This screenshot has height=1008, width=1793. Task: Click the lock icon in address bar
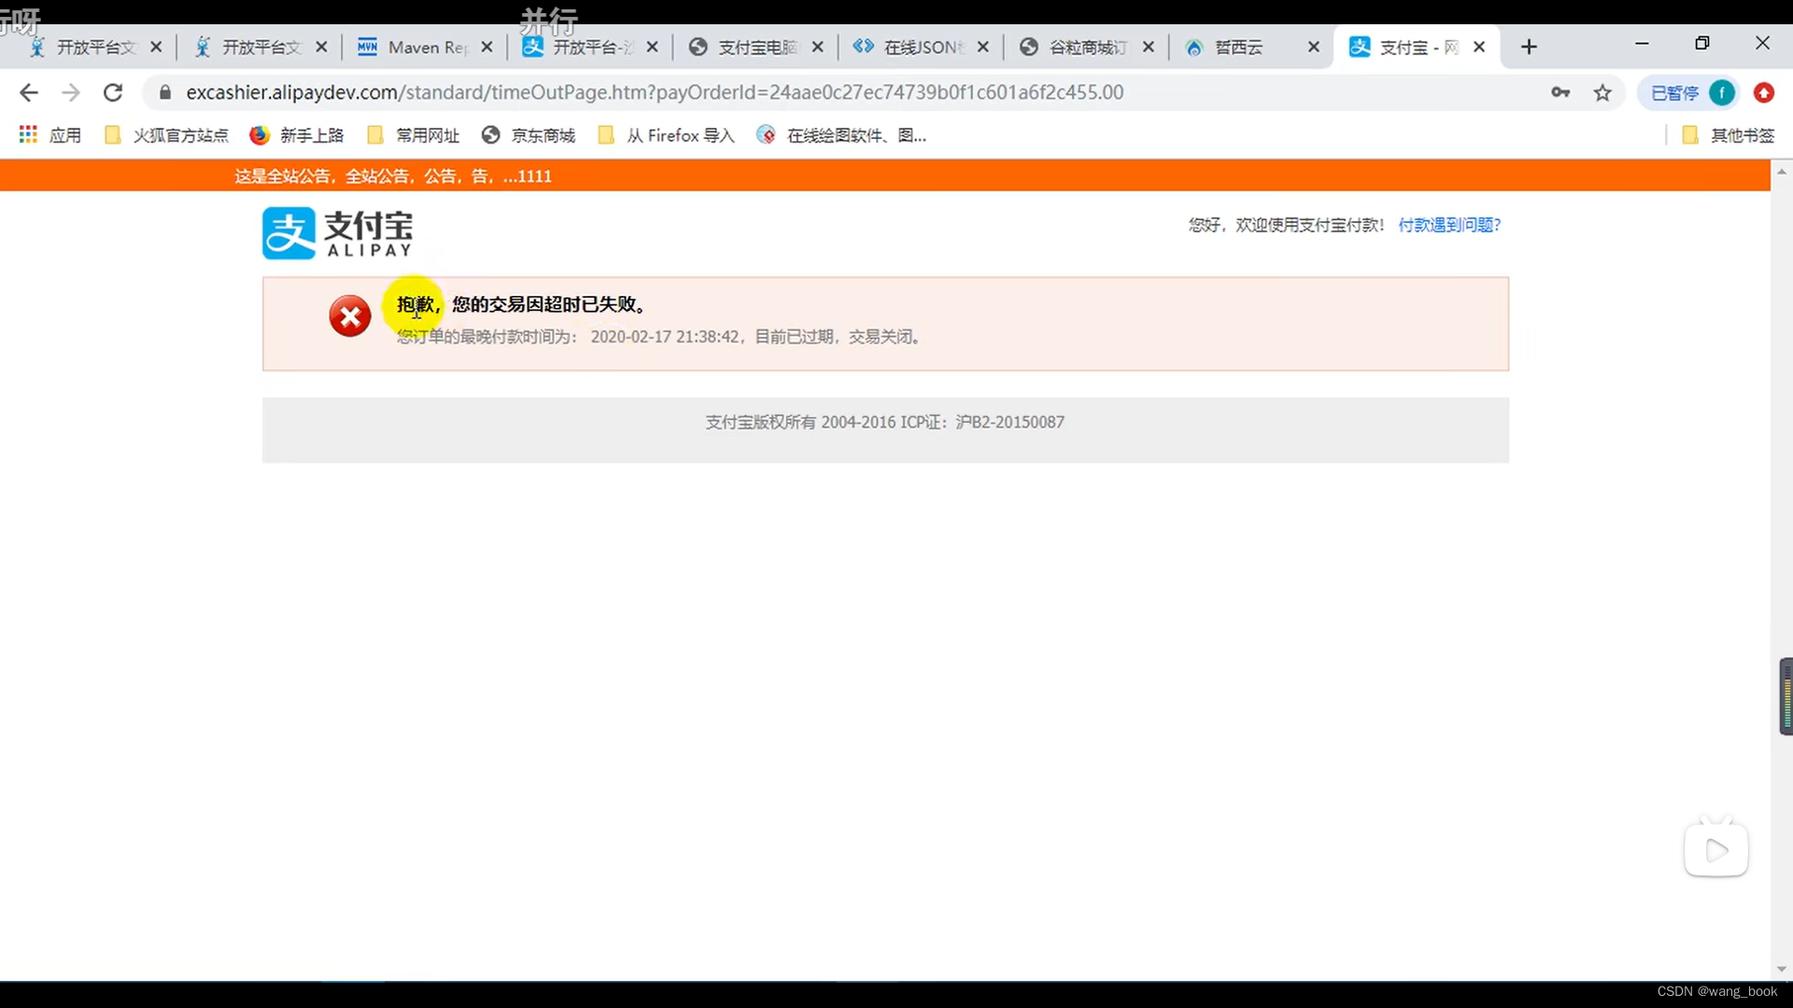(165, 92)
